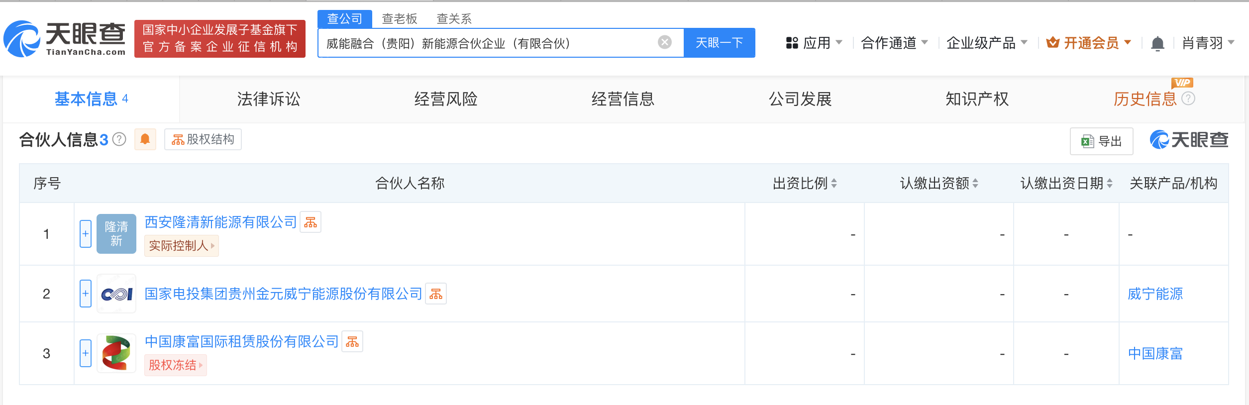
Task: Click the 合伙人名称 column header
Action: [410, 183]
